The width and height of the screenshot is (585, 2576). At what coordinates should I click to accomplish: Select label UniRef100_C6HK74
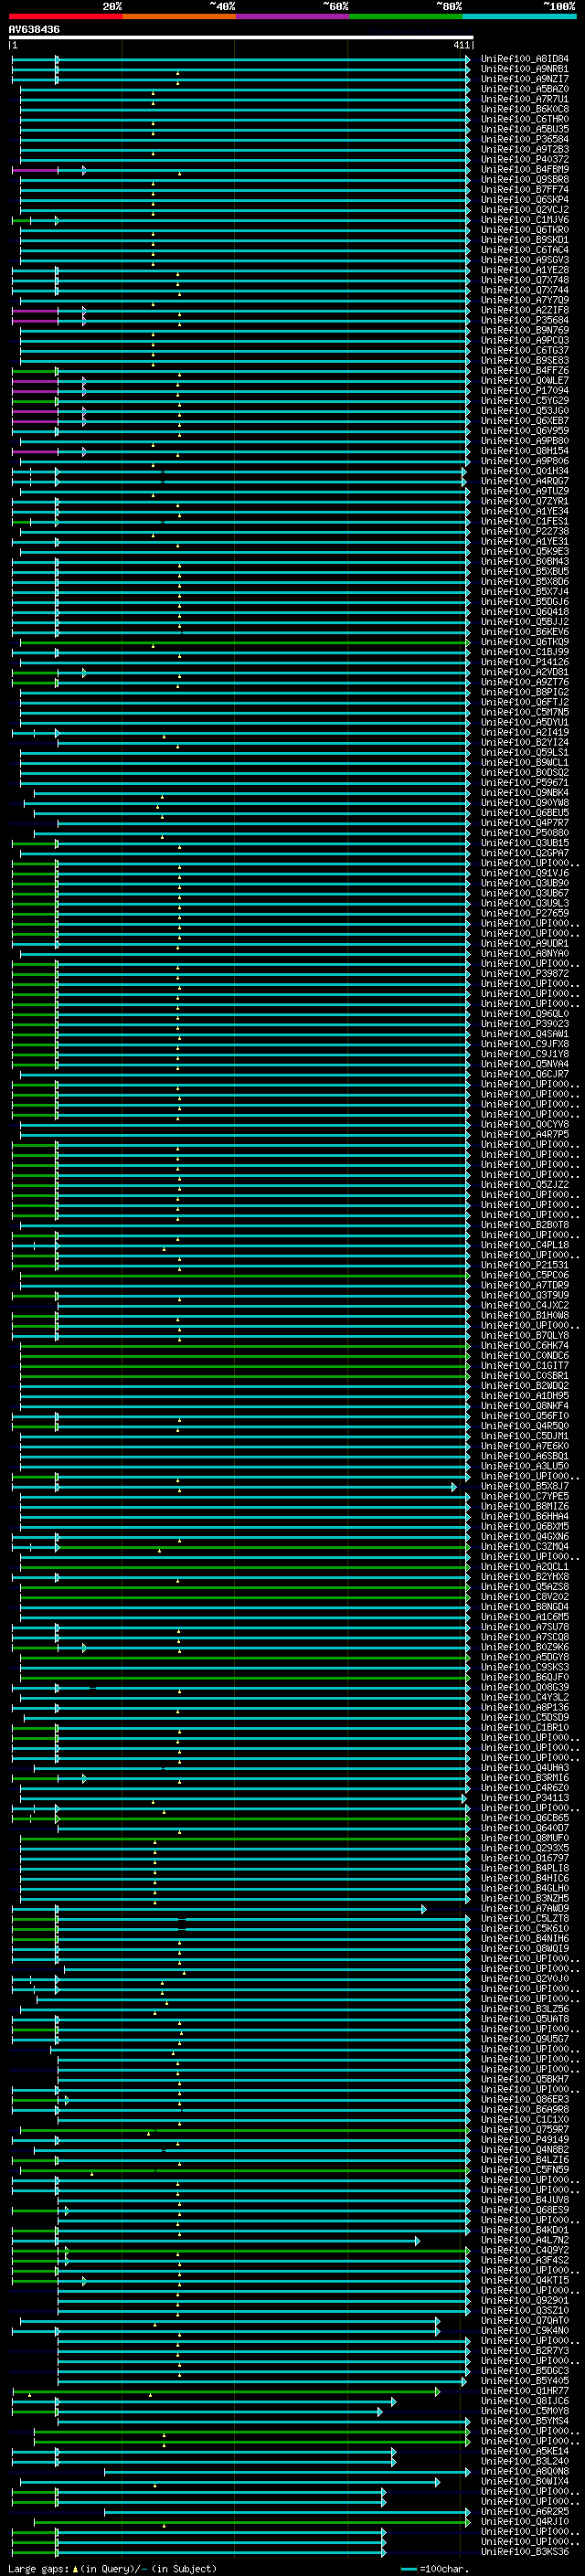525,1345
